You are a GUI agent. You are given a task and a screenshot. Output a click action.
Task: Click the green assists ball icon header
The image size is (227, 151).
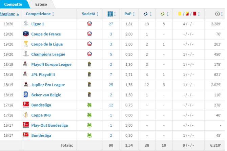click(163, 14)
